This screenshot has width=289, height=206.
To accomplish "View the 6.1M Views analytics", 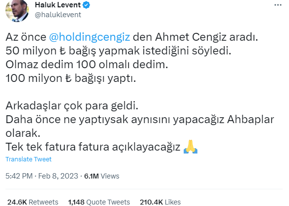I will [102, 176].
